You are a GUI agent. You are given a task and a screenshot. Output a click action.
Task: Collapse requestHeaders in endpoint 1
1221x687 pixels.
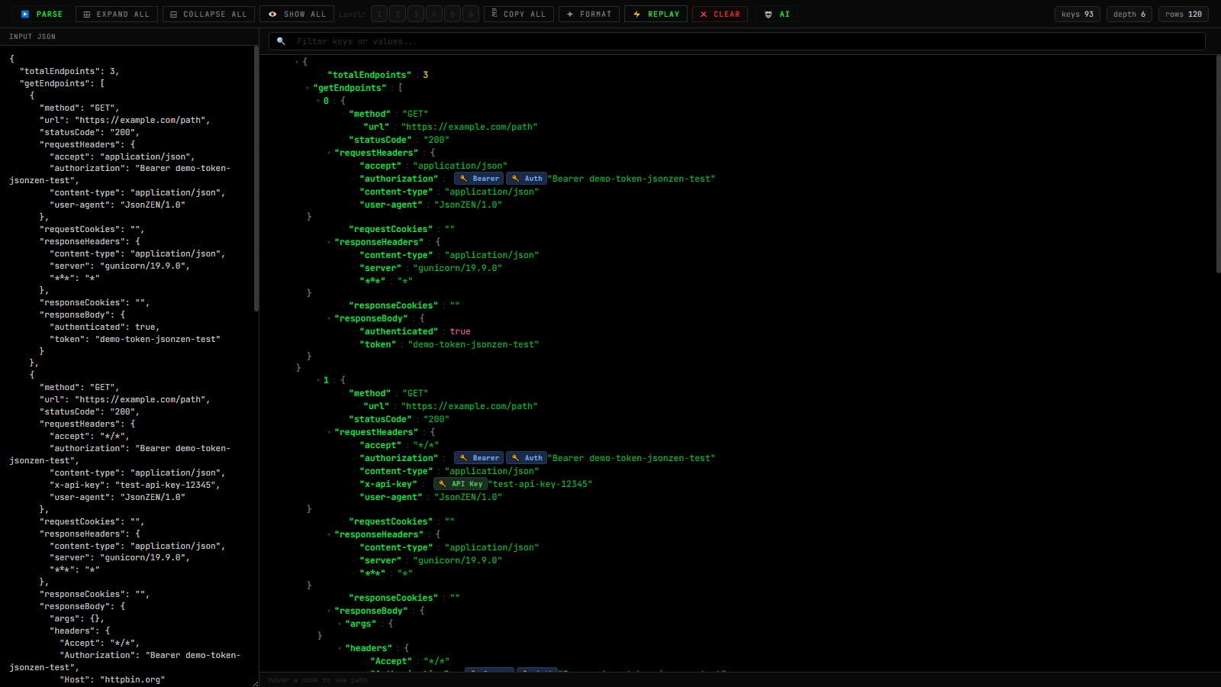329,432
